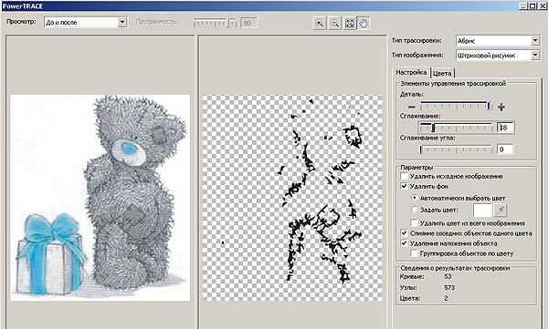
Task: Click the zoom out magnifier icon
Action: point(334,23)
